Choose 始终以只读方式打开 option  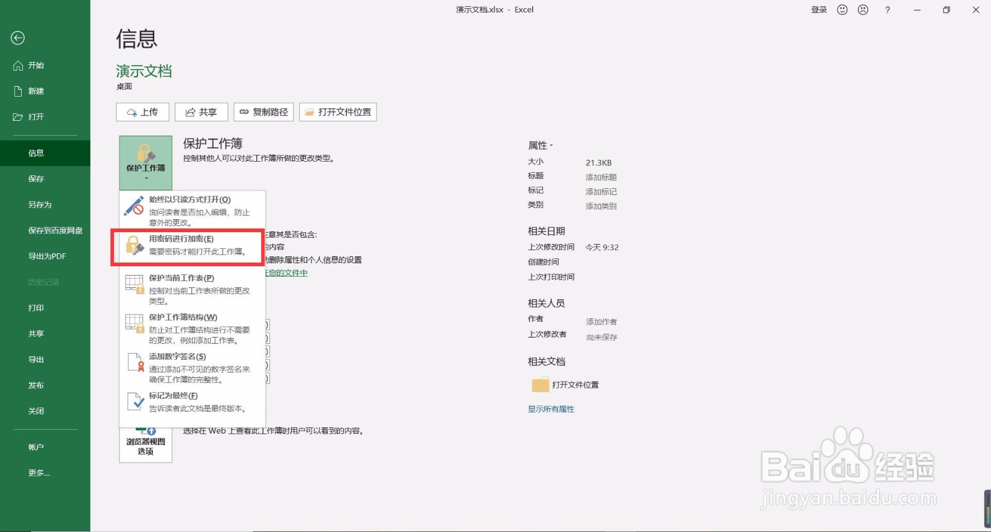pyautogui.click(x=193, y=211)
